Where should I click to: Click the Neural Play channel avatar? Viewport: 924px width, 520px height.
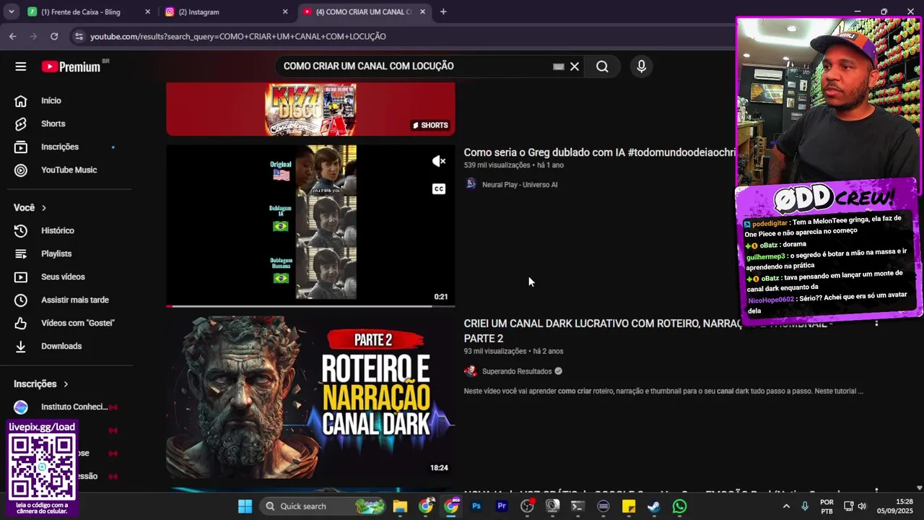471,184
